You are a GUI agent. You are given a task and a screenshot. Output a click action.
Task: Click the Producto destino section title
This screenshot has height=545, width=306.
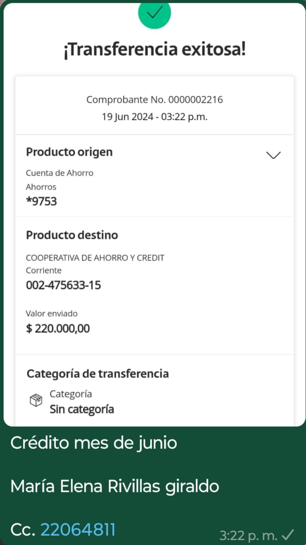(x=72, y=235)
